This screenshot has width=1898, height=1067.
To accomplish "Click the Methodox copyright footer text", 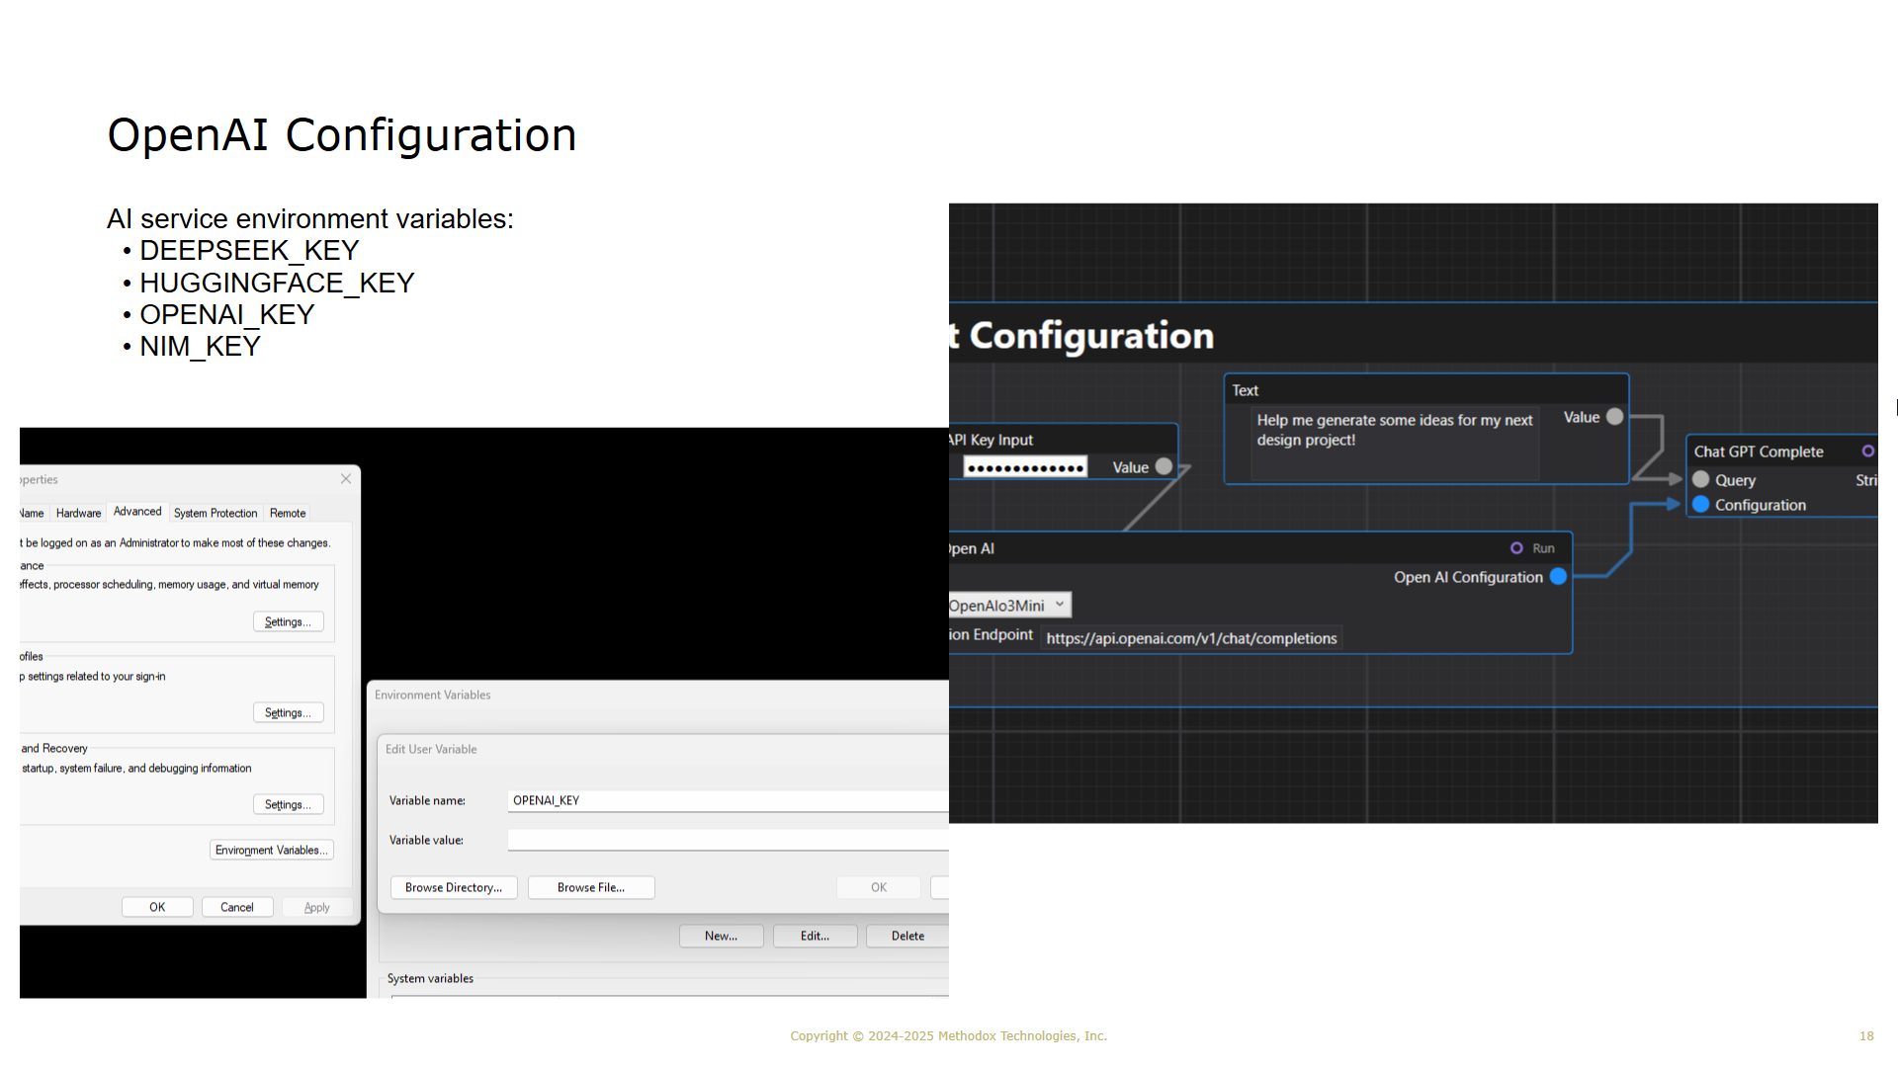I will pyautogui.click(x=949, y=1035).
